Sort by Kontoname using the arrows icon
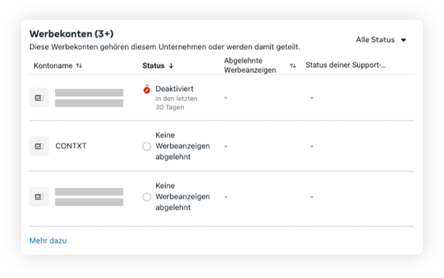444x278 pixels. click(79, 65)
